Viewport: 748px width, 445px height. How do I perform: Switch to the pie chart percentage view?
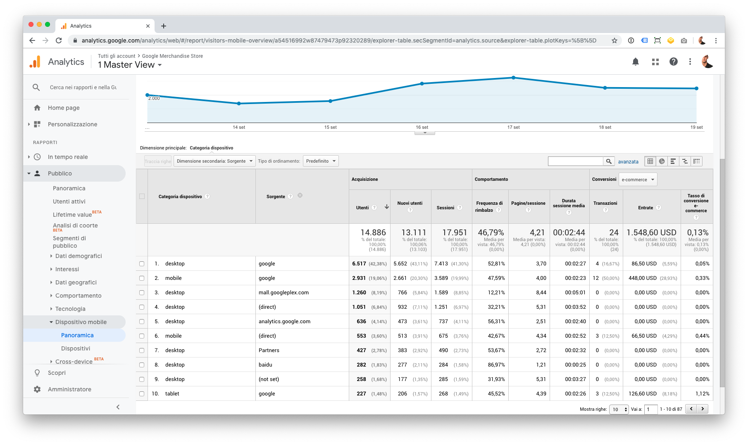pos(662,161)
